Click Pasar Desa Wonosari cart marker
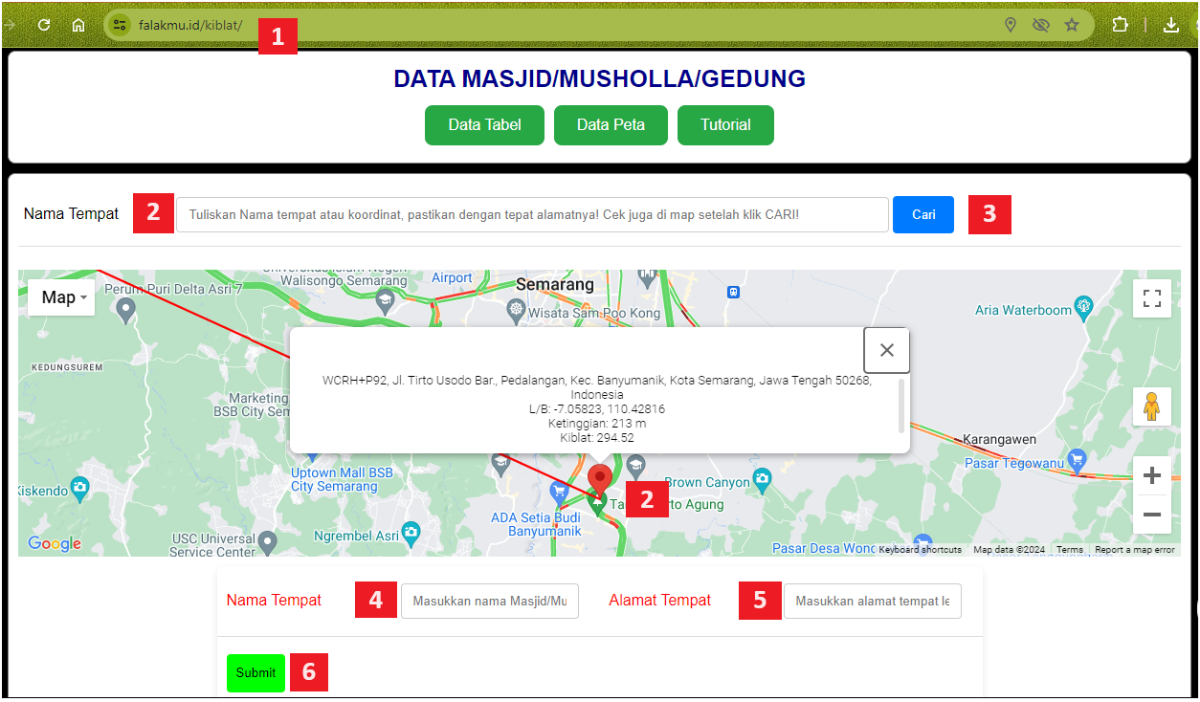Screen dimensions: 1200x702 pos(922,542)
